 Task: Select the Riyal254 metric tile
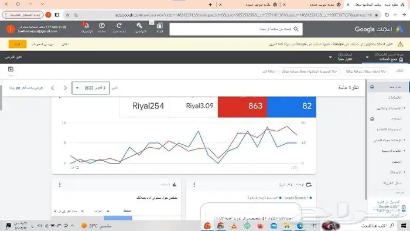(x=144, y=107)
